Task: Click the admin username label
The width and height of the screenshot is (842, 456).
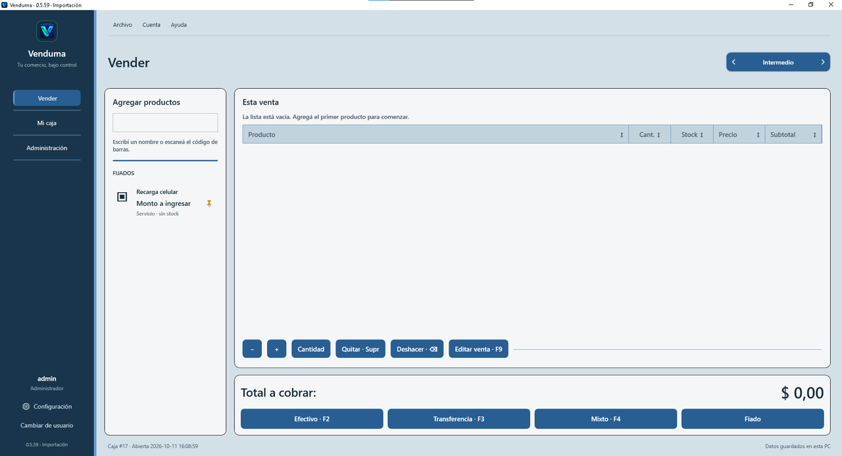Action: tap(47, 378)
